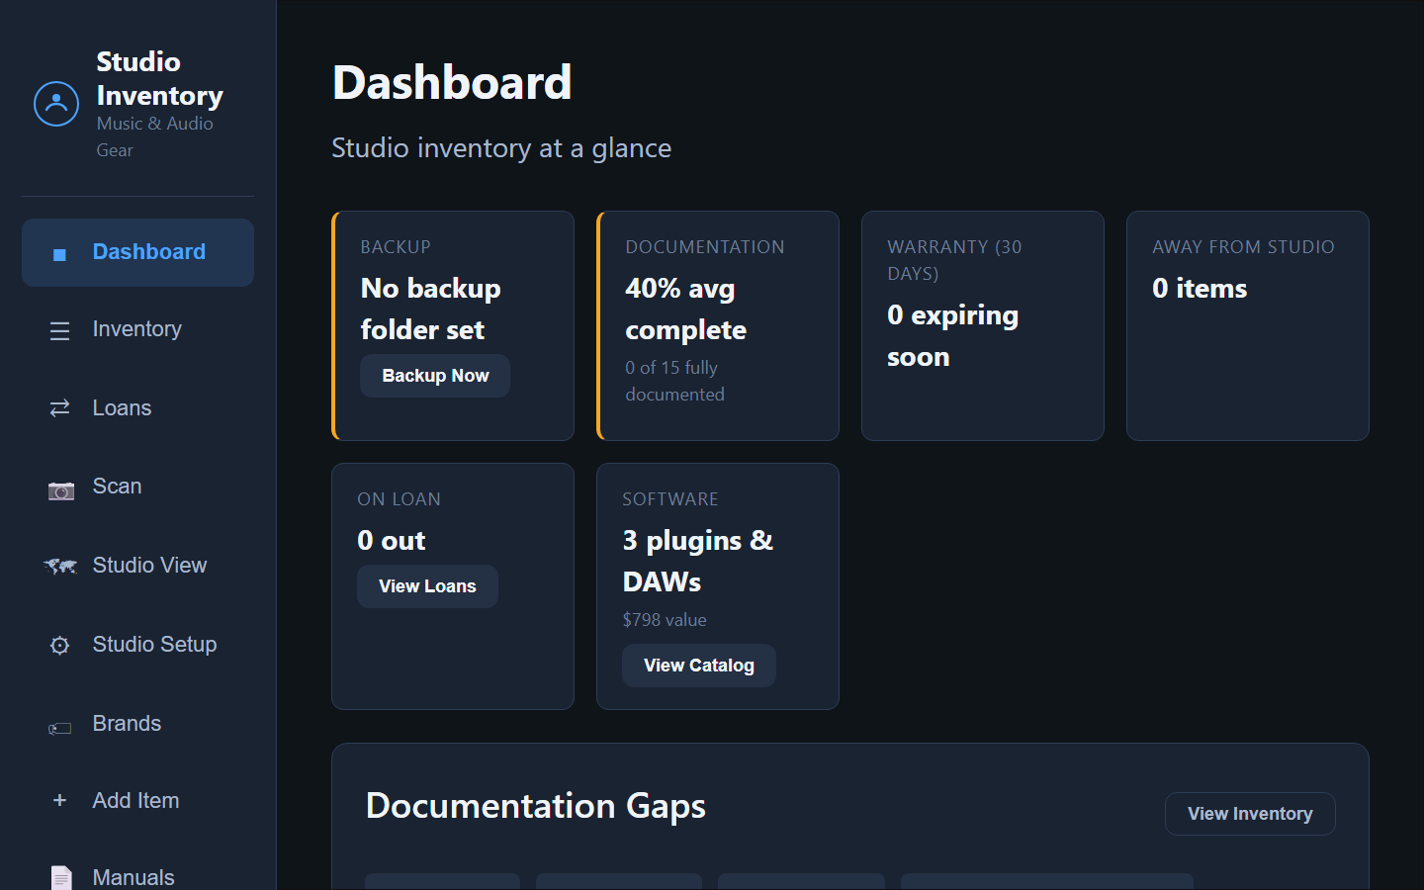Click the 'Music & Audio Gear' subtitle
The width and height of the screenshot is (1424, 890).
(x=155, y=136)
